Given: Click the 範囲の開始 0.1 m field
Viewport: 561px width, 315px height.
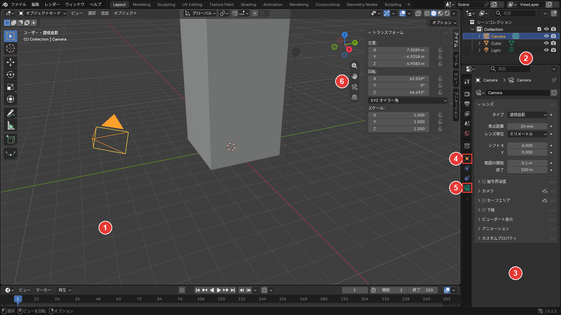Looking at the screenshot, I should click(527, 163).
